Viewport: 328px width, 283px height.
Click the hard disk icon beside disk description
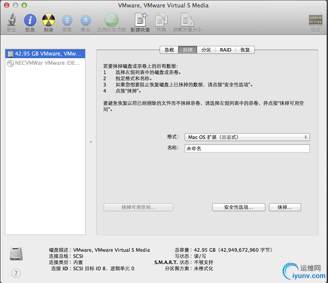pyautogui.click(x=16, y=254)
